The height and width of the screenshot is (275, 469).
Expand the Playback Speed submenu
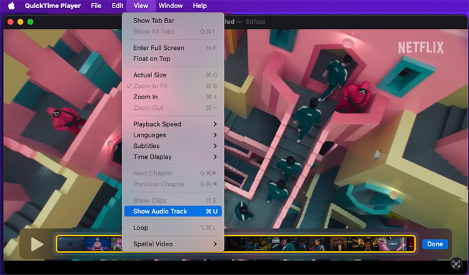173,124
